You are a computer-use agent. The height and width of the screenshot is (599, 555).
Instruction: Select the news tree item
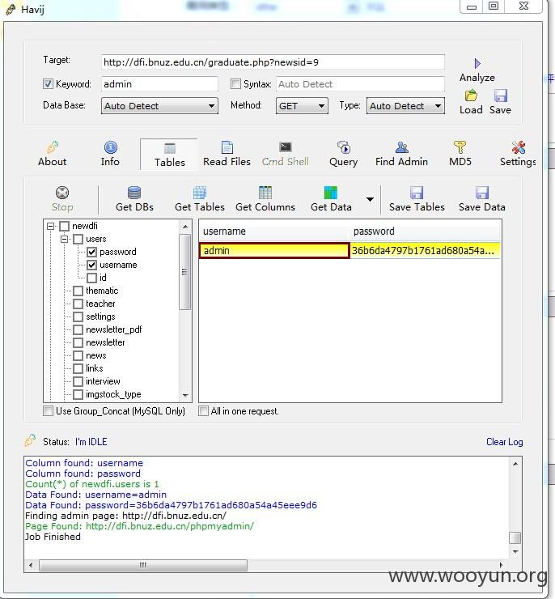coord(95,355)
